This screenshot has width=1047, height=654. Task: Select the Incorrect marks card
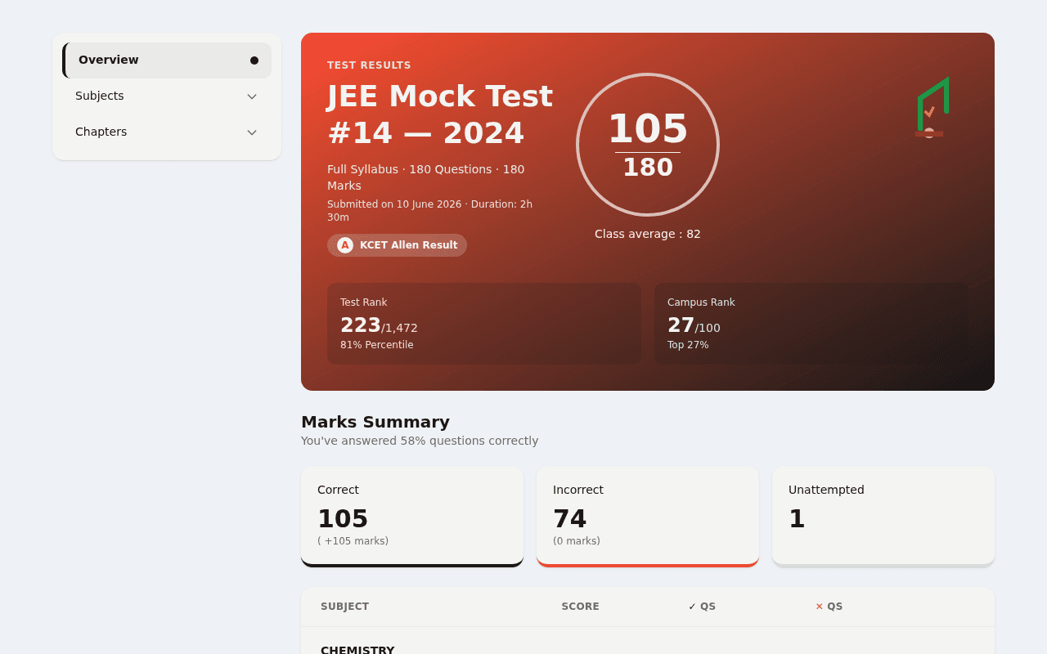pyautogui.click(x=648, y=517)
